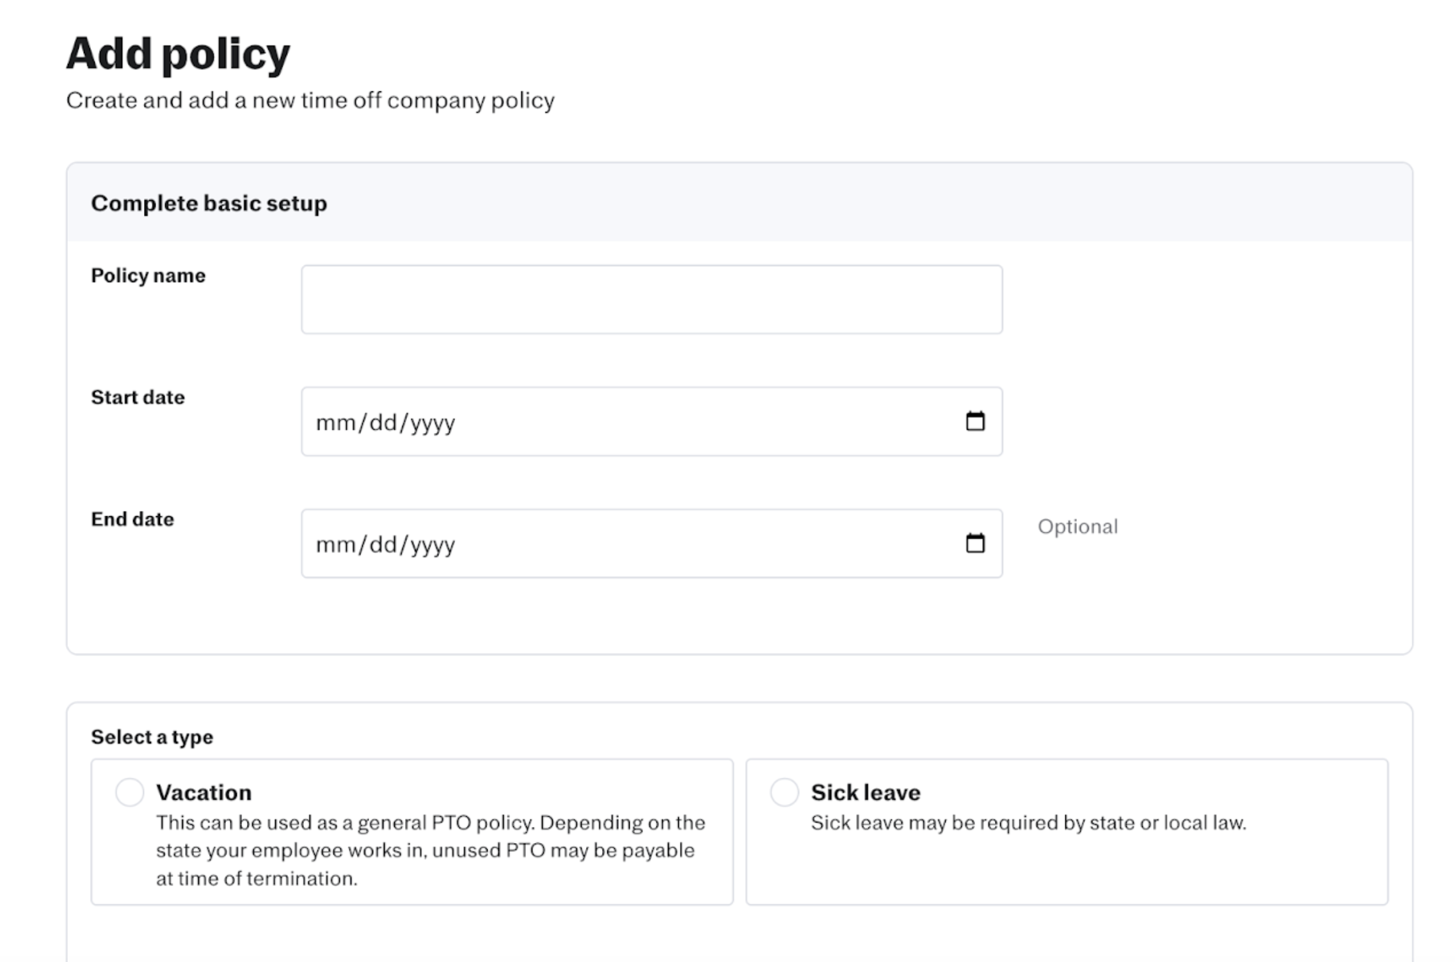The height and width of the screenshot is (962, 1455).
Task: Click the Optional hint beside End date
Action: (1077, 526)
